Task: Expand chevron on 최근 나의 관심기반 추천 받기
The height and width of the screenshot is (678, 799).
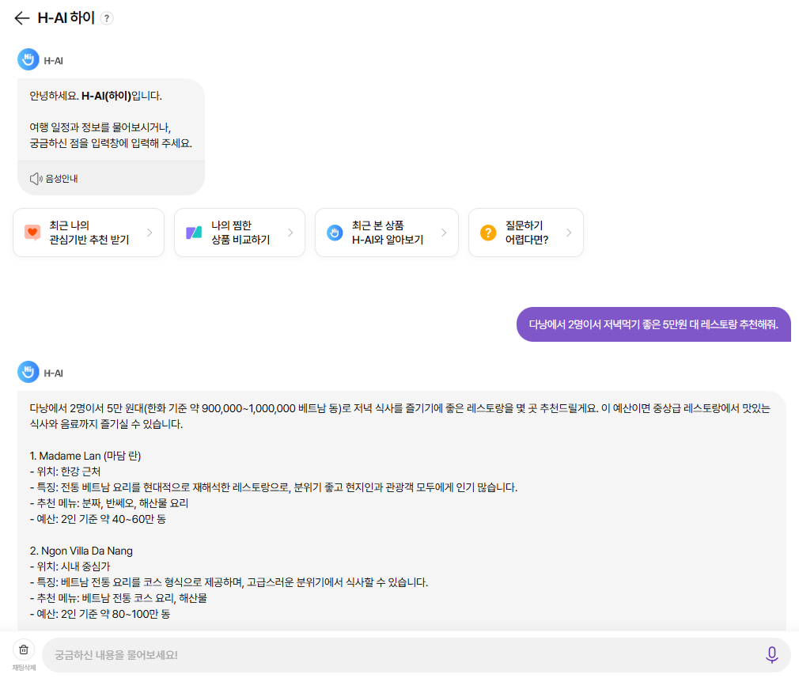Action: pyautogui.click(x=150, y=233)
